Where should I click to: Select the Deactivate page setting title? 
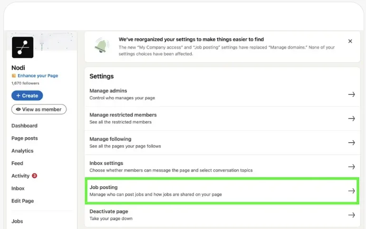[x=109, y=211]
